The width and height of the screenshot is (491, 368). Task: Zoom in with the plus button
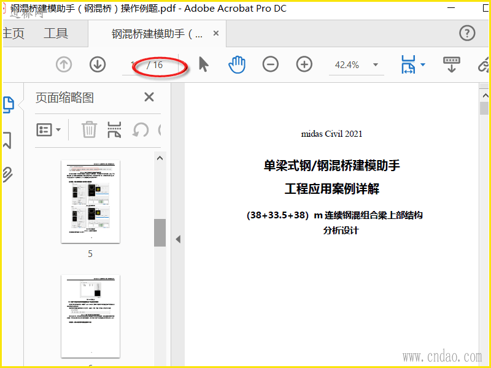point(304,64)
